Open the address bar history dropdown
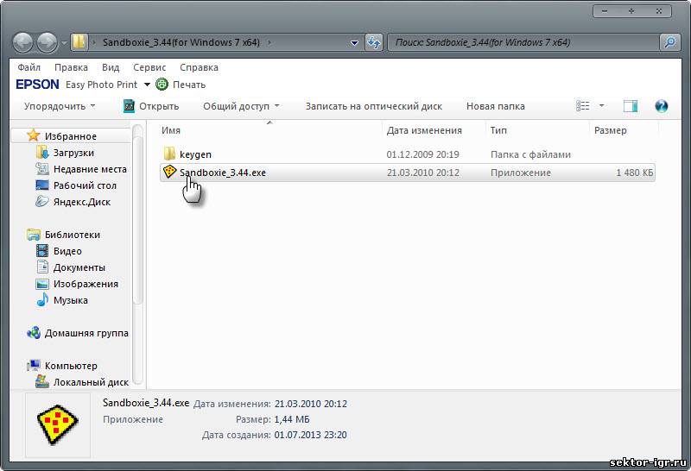 click(x=354, y=42)
